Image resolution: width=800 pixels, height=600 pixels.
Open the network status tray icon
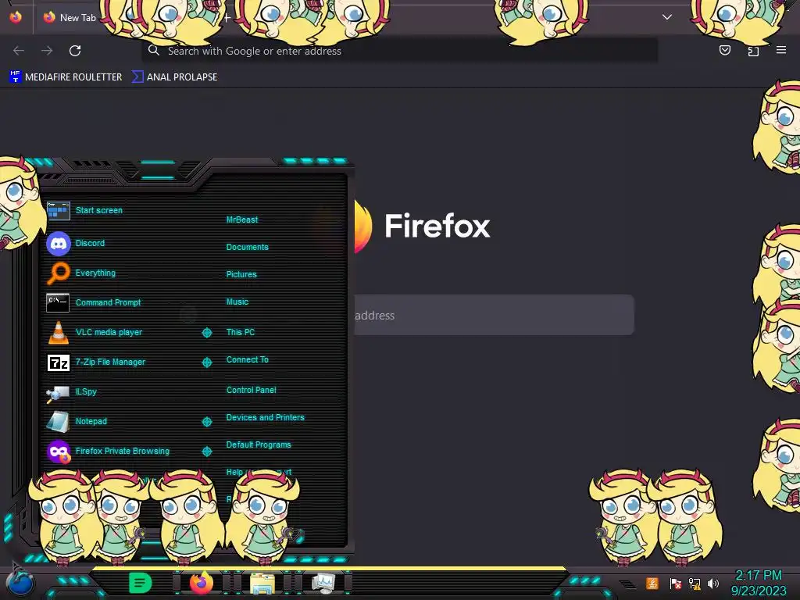[x=695, y=583]
